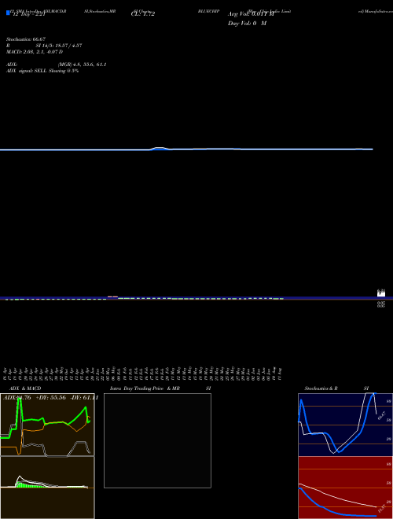
Task: Click the 'Stochastics: 66.67' reading
Action: (x=26, y=39)
